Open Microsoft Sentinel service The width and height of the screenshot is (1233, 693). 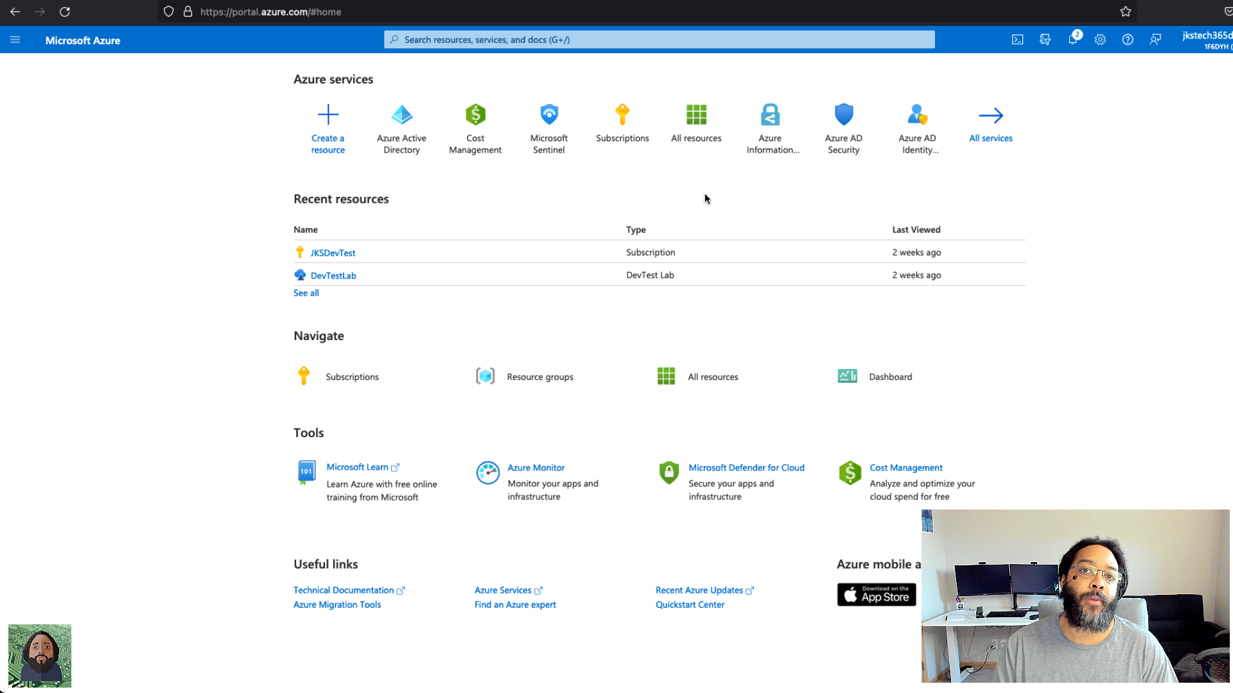(x=548, y=116)
